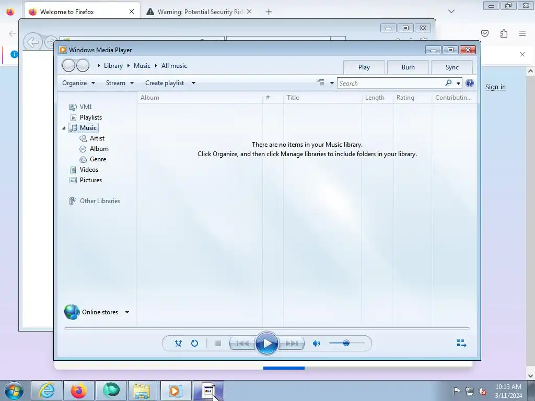Open the Firefox hamburger menu

(522, 33)
